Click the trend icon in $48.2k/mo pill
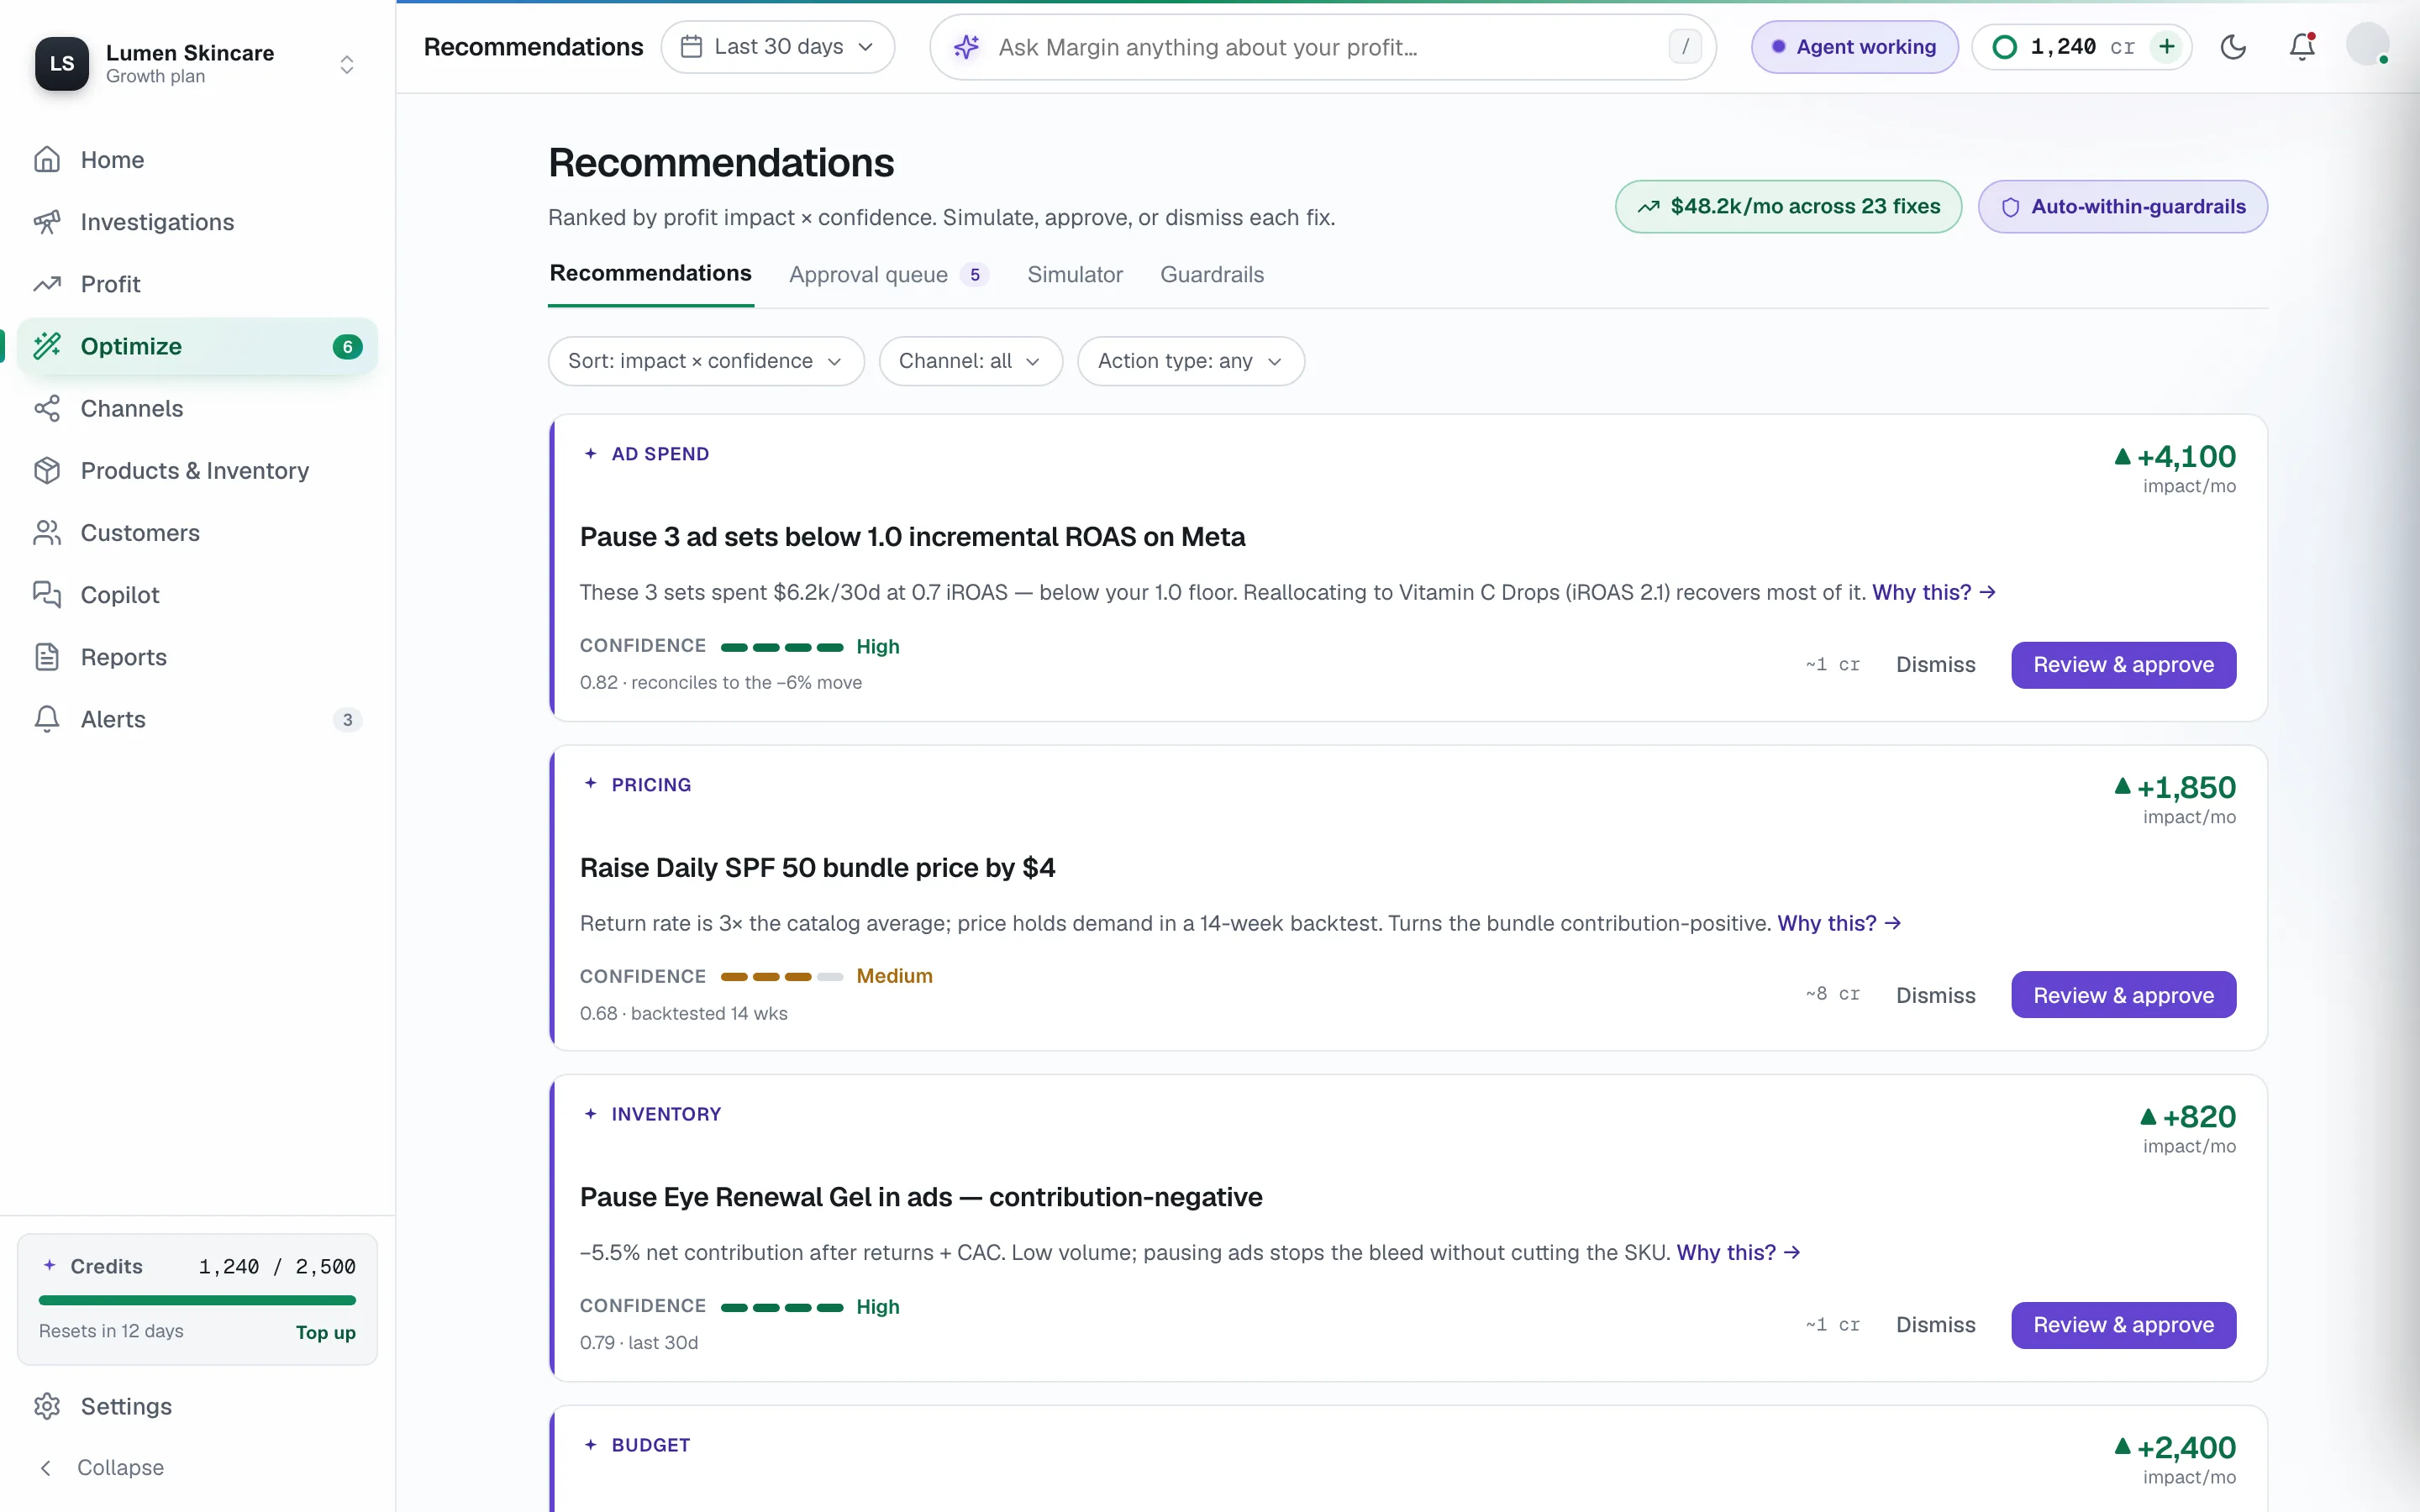The image size is (2420, 1512). (x=1648, y=207)
